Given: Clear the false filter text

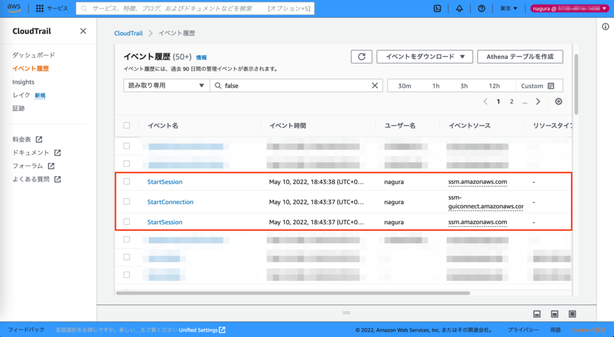Looking at the screenshot, I should tap(375, 85).
